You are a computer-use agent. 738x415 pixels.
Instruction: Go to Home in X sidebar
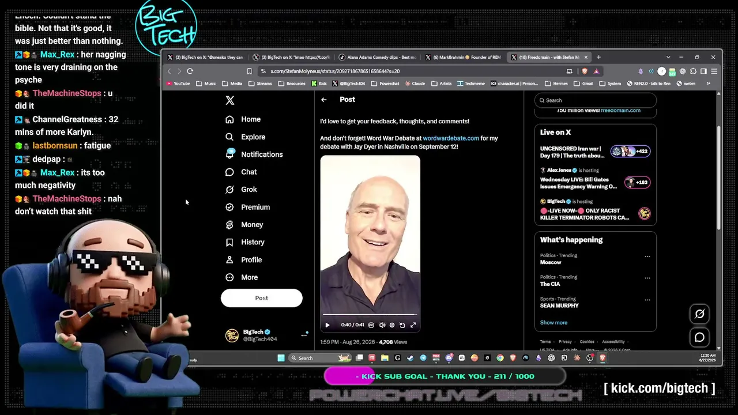[x=243, y=119]
